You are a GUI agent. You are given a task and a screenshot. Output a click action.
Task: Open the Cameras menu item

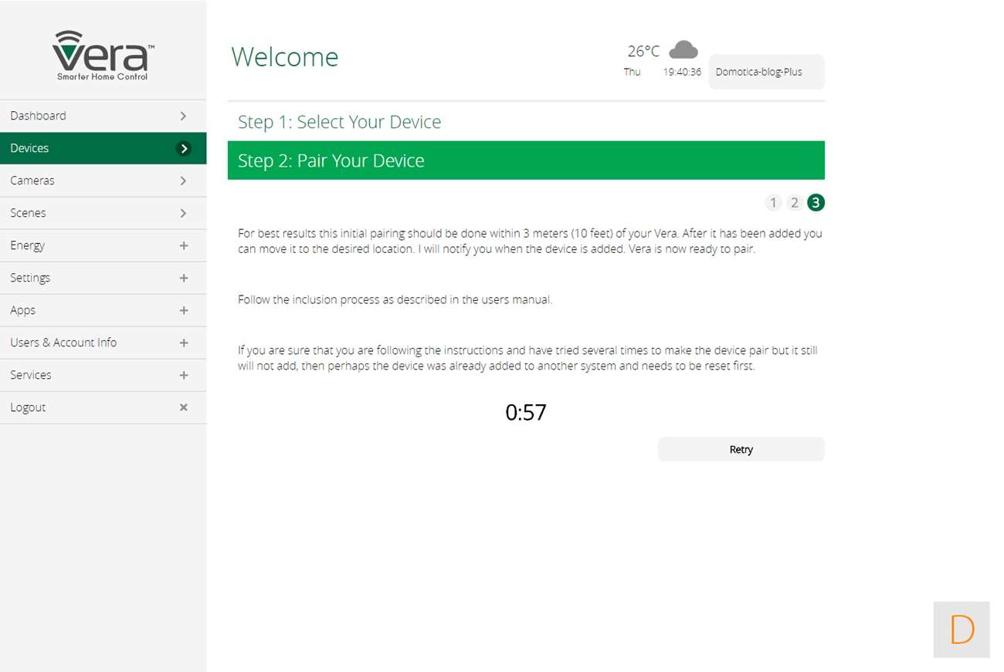pyautogui.click(x=103, y=181)
